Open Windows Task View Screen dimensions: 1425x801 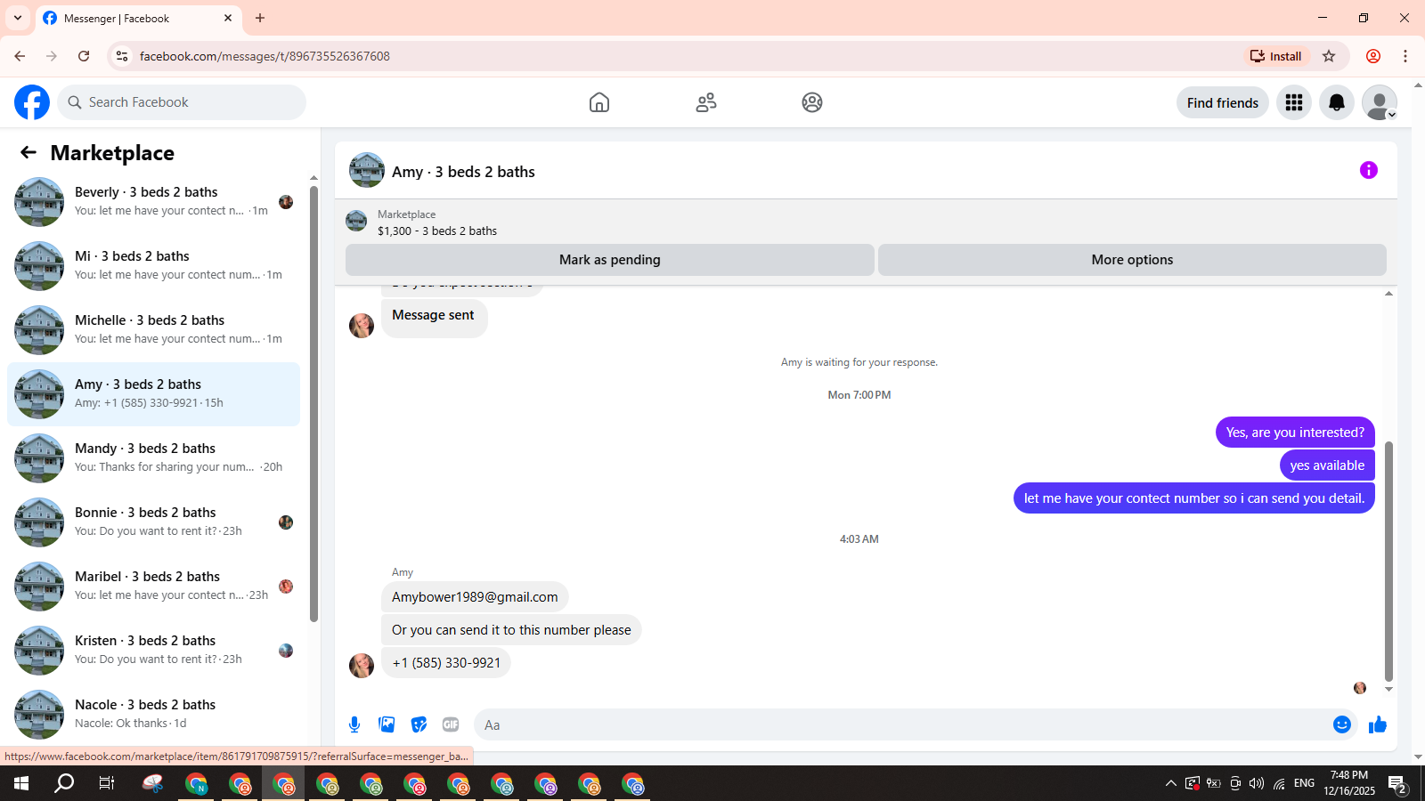[x=107, y=783]
